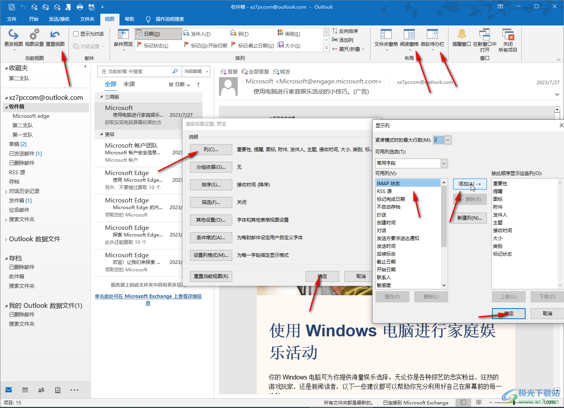Arrange by 大小 (Size) in the ribbon
Viewport: 564px width, 408px height.
289,45
